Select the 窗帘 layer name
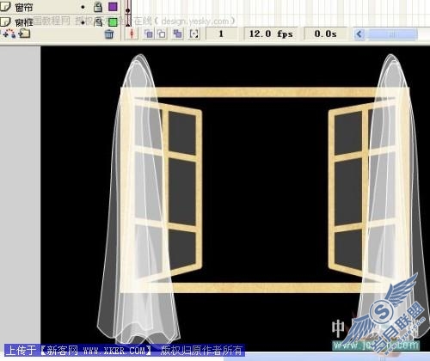Image resolution: width=430 pixels, height=361 pixels. (x=24, y=8)
